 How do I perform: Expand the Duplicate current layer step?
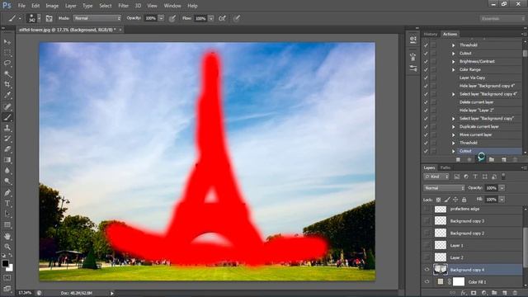[453, 126]
